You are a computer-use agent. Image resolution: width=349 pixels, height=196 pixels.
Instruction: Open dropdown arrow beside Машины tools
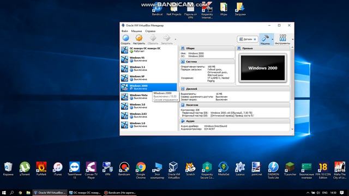273,39
